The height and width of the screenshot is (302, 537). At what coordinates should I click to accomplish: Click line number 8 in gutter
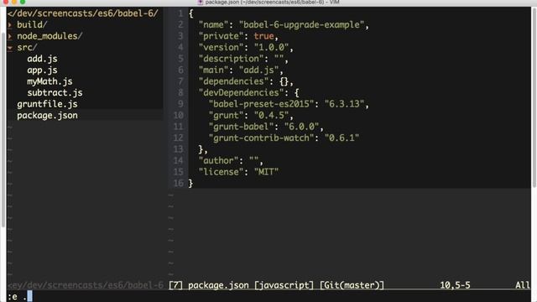[180, 92]
